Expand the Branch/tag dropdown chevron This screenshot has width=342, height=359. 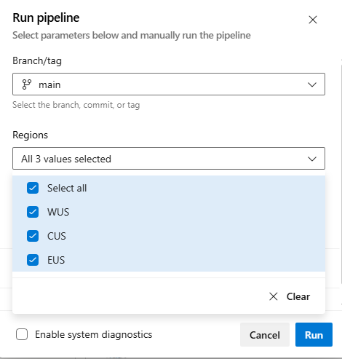tap(312, 84)
